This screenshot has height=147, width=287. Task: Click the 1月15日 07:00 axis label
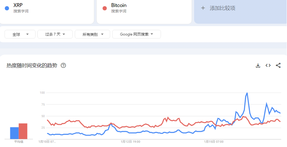pyautogui.click(x=214, y=141)
